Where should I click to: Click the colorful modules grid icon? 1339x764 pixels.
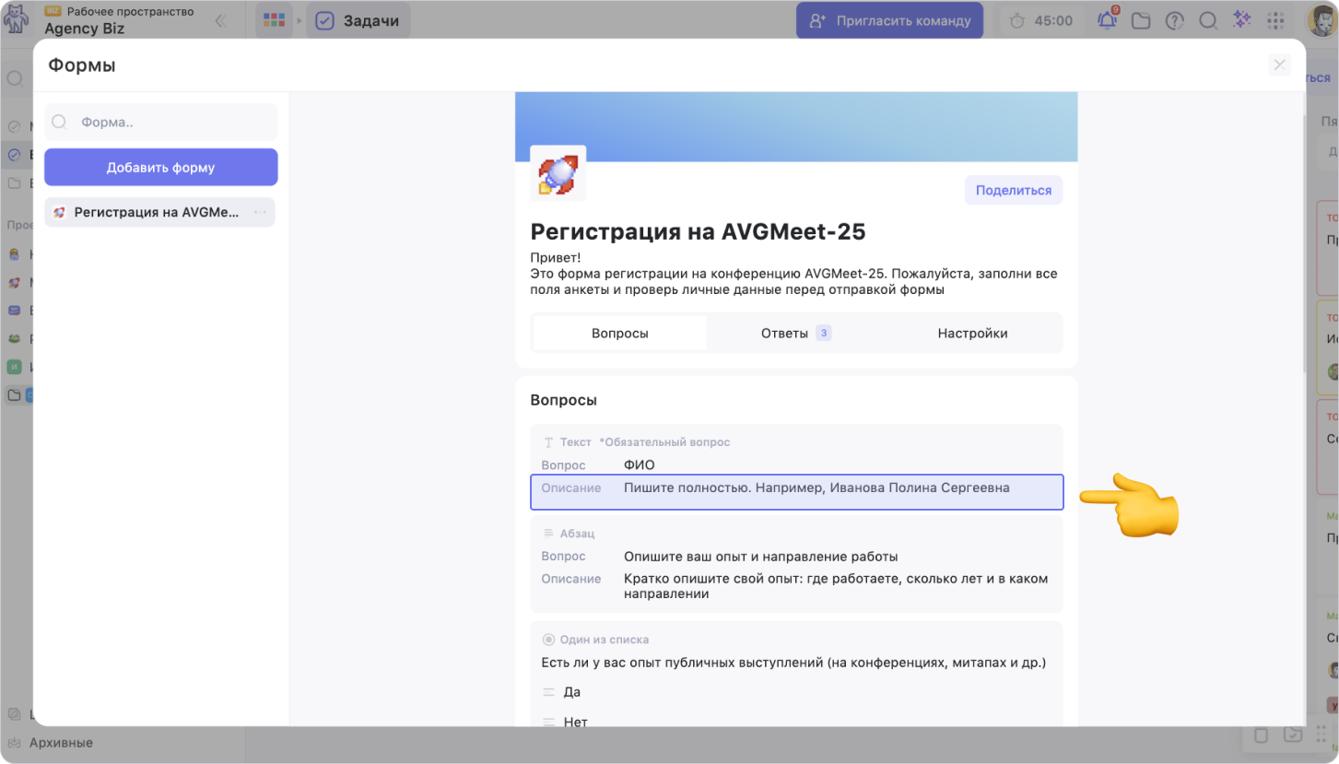point(274,20)
